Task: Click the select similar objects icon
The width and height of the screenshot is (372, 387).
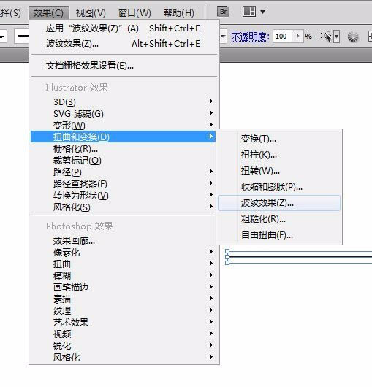Action: (x=326, y=37)
